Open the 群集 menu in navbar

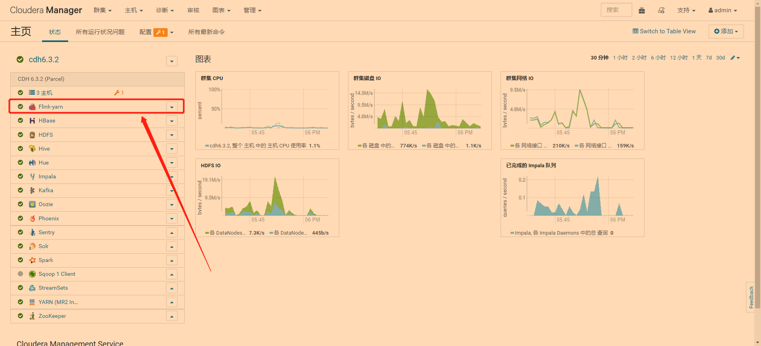tap(103, 10)
